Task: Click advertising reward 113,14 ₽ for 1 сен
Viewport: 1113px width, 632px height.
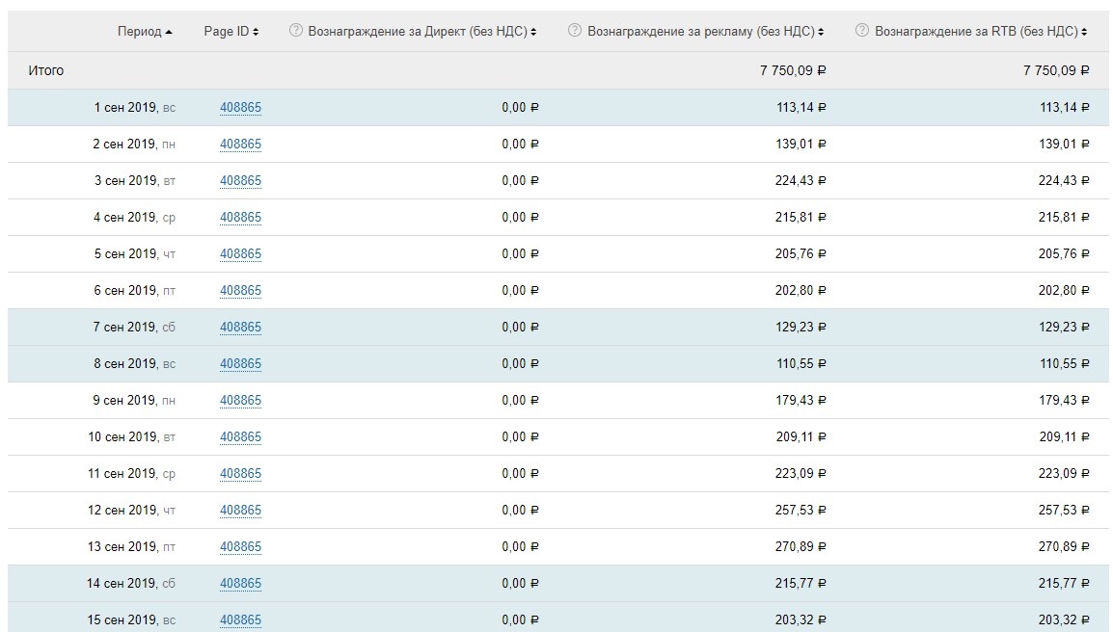Action: (801, 108)
